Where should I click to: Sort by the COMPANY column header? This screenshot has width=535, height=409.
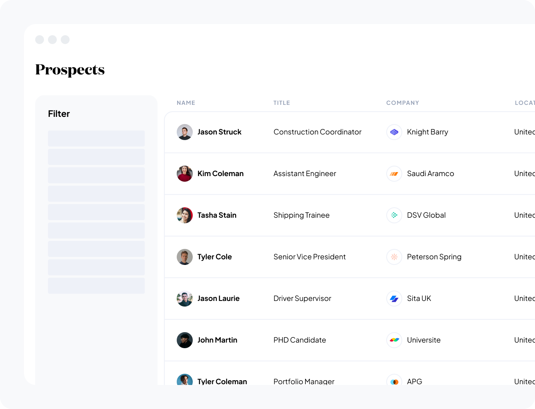[x=403, y=103]
